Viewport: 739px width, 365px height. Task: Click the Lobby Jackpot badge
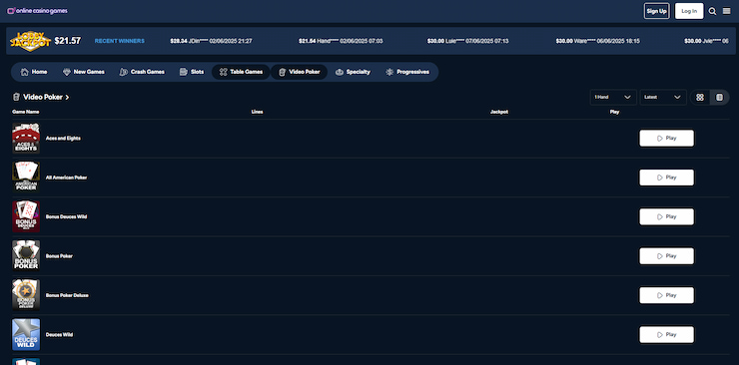coord(30,41)
